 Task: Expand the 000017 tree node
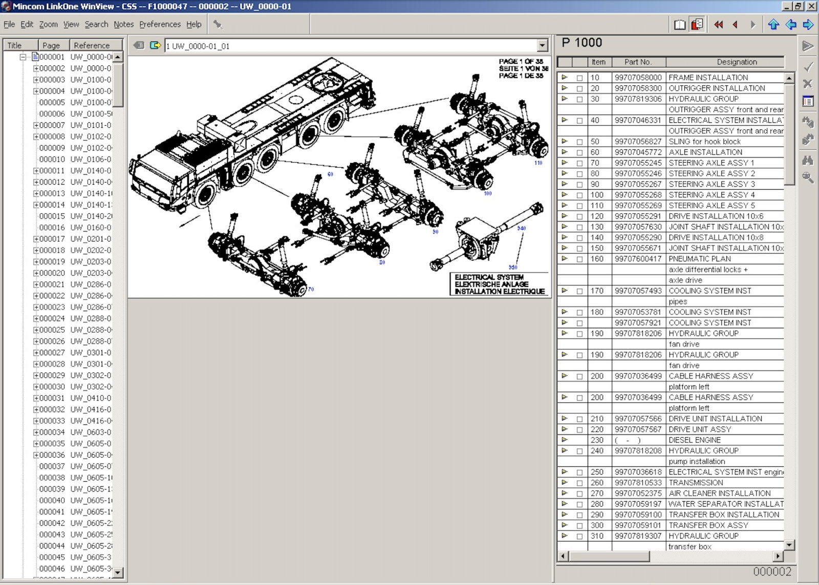(x=36, y=239)
